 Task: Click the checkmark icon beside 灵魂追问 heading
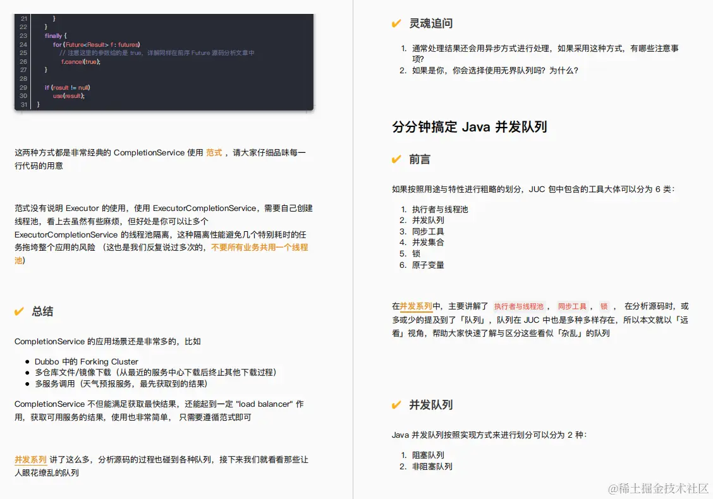tap(396, 23)
